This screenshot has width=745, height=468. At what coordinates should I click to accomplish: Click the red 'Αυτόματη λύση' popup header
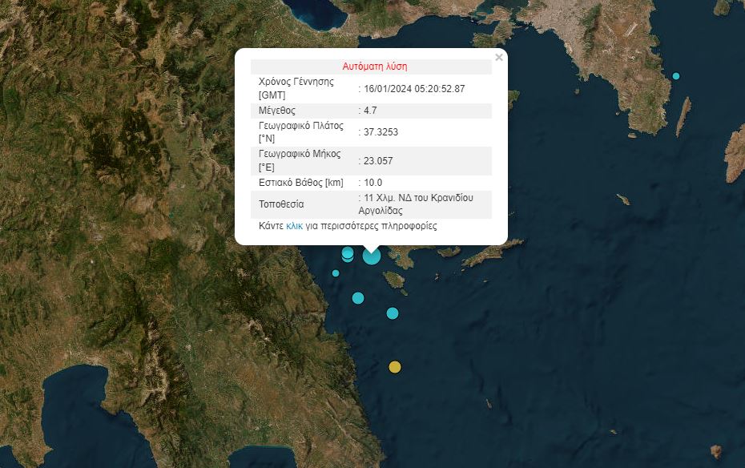[375, 67]
